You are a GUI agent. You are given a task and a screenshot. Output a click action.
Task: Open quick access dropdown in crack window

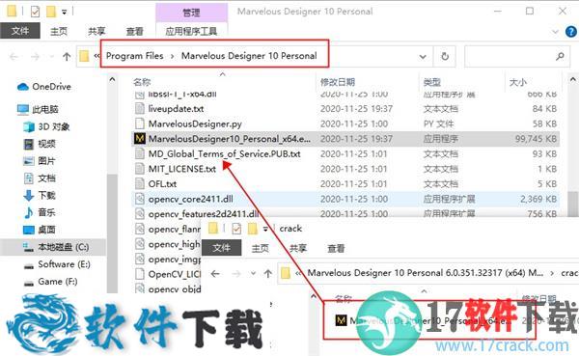click(265, 229)
